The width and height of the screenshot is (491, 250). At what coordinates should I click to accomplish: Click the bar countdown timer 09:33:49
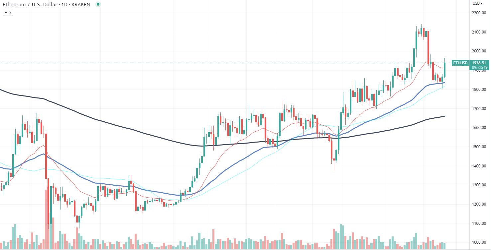[x=479, y=68]
